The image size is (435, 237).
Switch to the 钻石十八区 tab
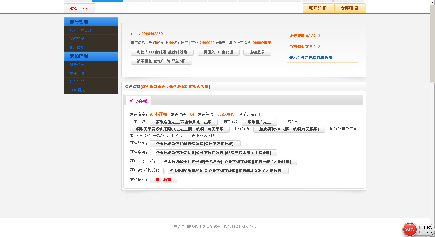[x=79, y=8]
